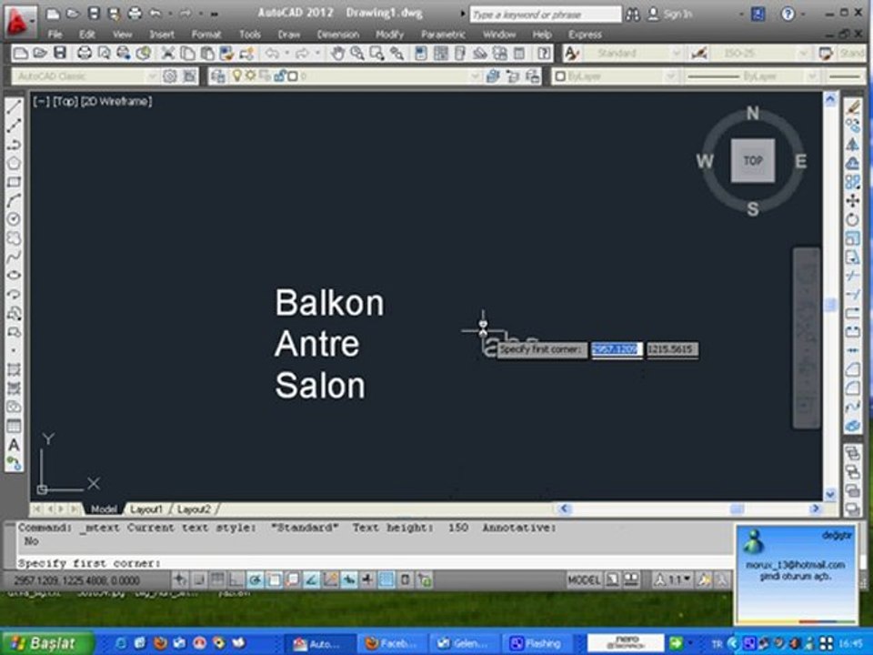873x655 pixels.
Task: Activate the Arc draw tool
Action: (14, 200)
